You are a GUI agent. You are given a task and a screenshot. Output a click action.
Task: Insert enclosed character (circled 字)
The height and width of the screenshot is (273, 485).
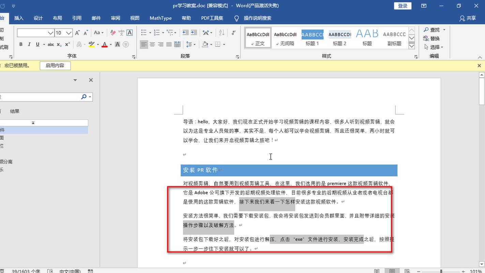(x=126, y=44)
